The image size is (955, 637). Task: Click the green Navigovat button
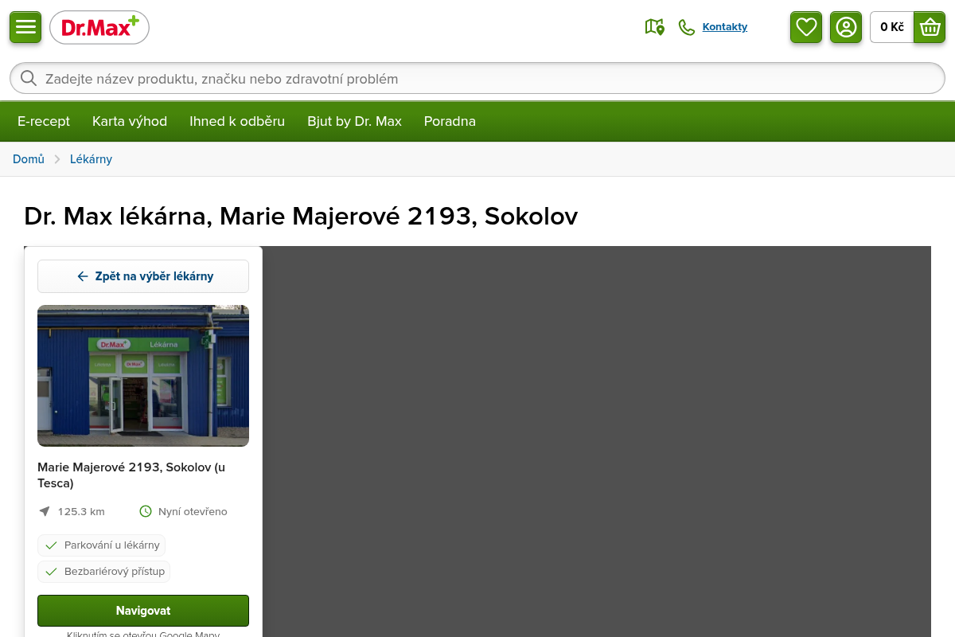143,611
